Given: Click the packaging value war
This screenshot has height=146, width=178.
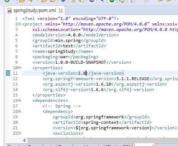Looking at the screenshot, I should [64, 57].
